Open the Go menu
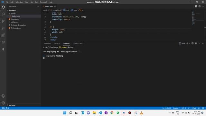This screenshot has height=116, width=206. (32, 2)
